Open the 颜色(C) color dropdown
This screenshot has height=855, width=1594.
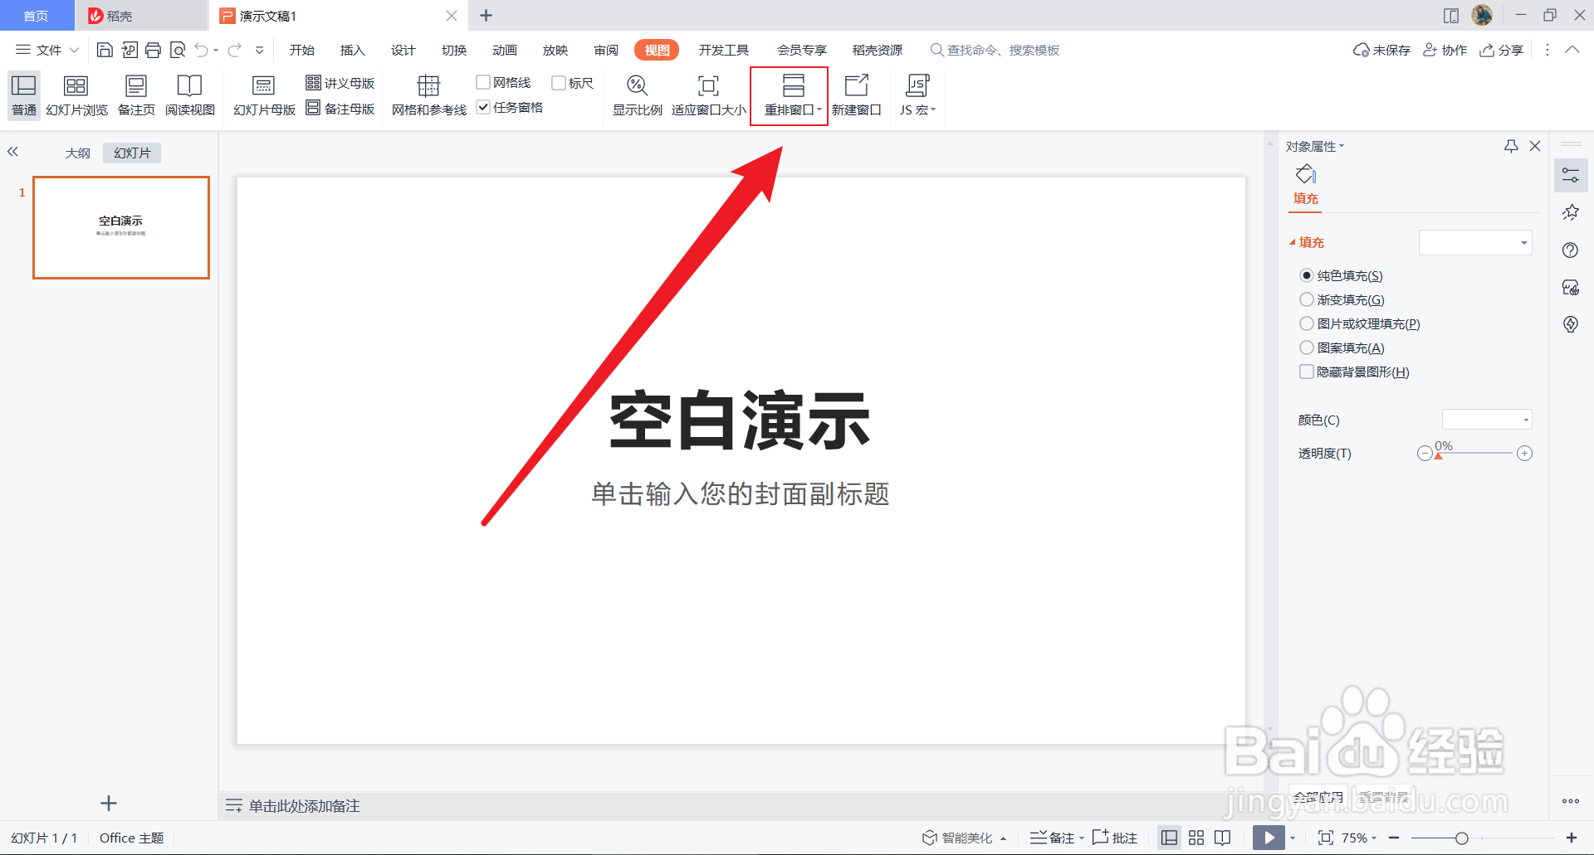pos(1486,420)
